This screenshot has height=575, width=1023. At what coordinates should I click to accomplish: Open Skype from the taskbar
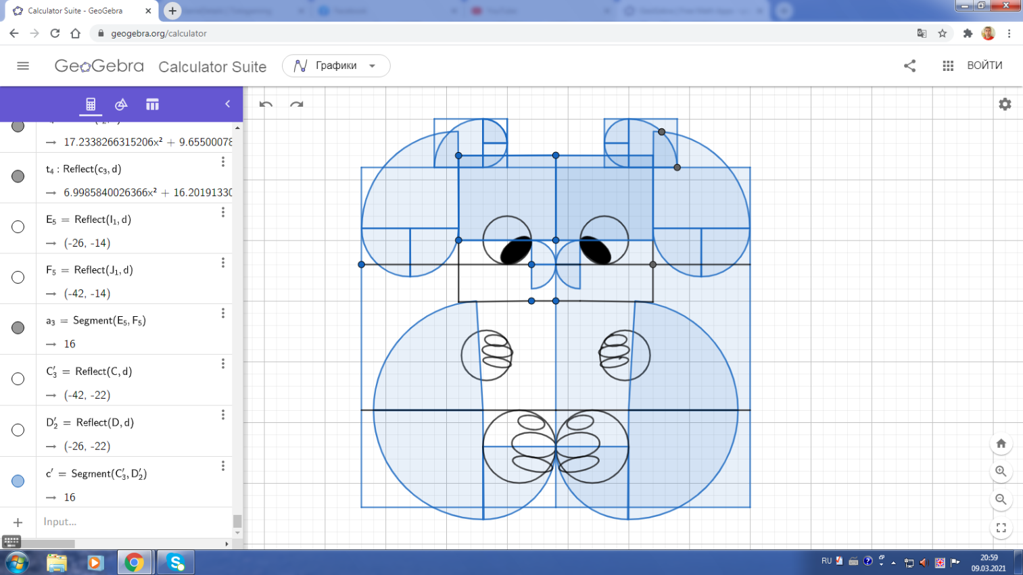click(x=175, y=562)
